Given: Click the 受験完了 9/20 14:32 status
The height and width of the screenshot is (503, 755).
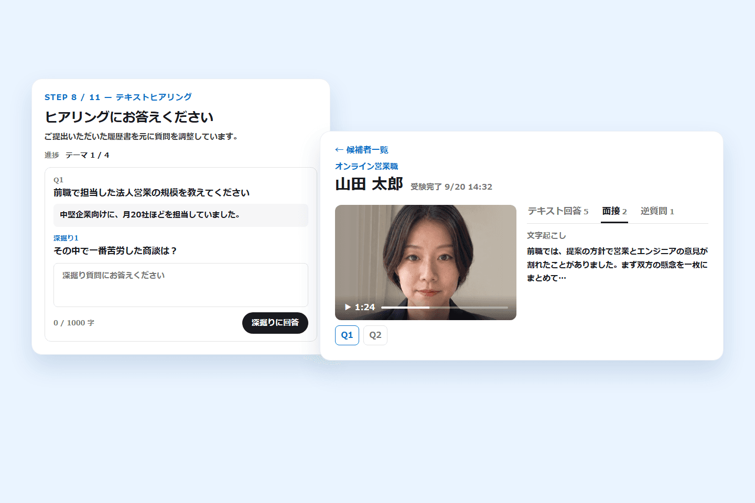Looking at the screenshot, I should coord(451,187).
